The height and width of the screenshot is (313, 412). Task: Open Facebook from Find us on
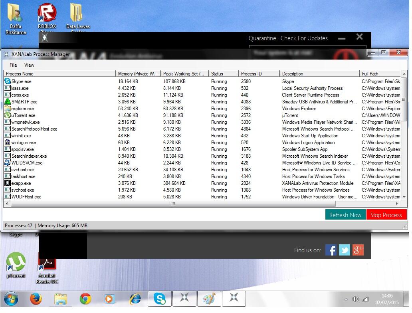[x=331, y=250]
